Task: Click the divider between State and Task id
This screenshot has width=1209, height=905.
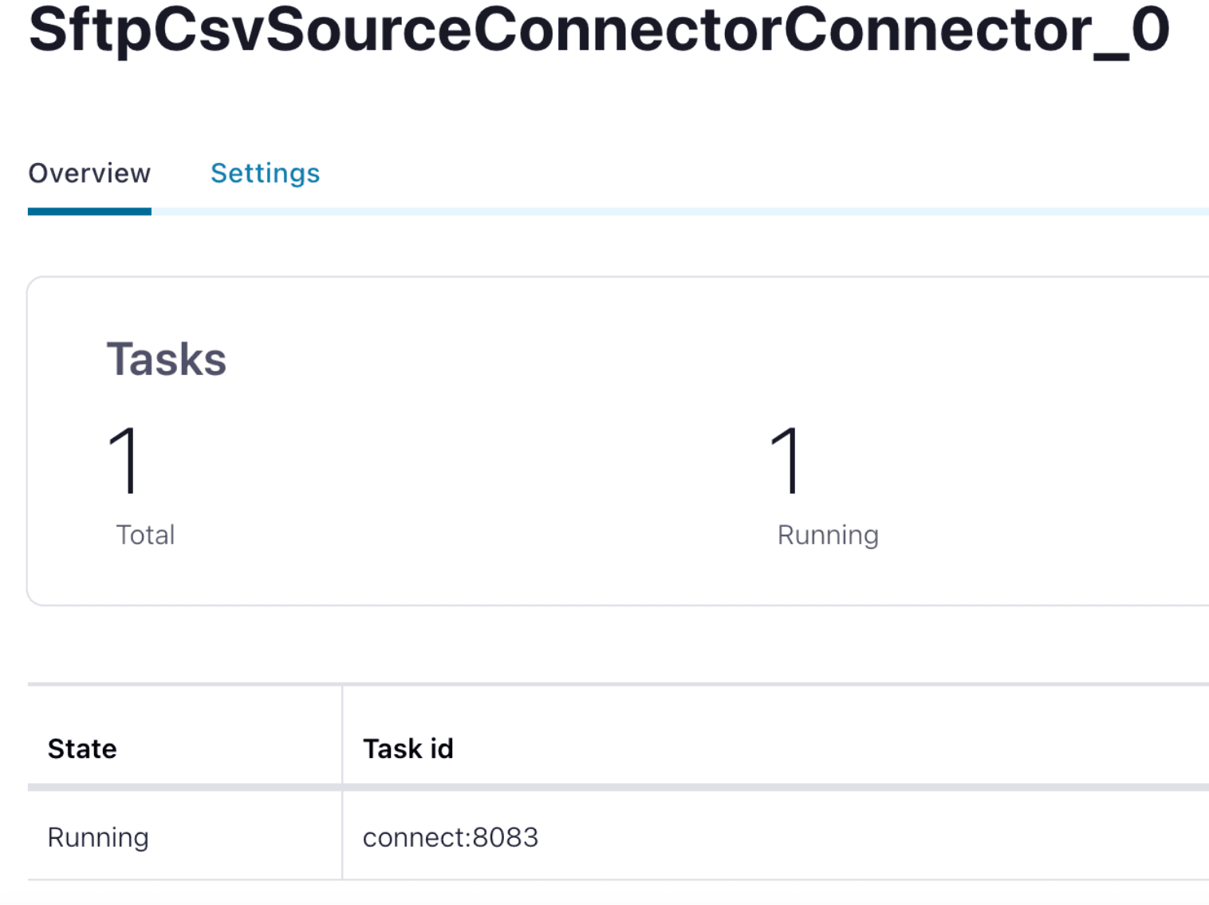Action: [x=342, y=749]
